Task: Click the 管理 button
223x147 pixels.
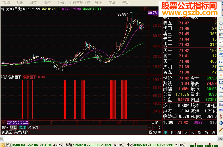Action: tap(22, 127)
